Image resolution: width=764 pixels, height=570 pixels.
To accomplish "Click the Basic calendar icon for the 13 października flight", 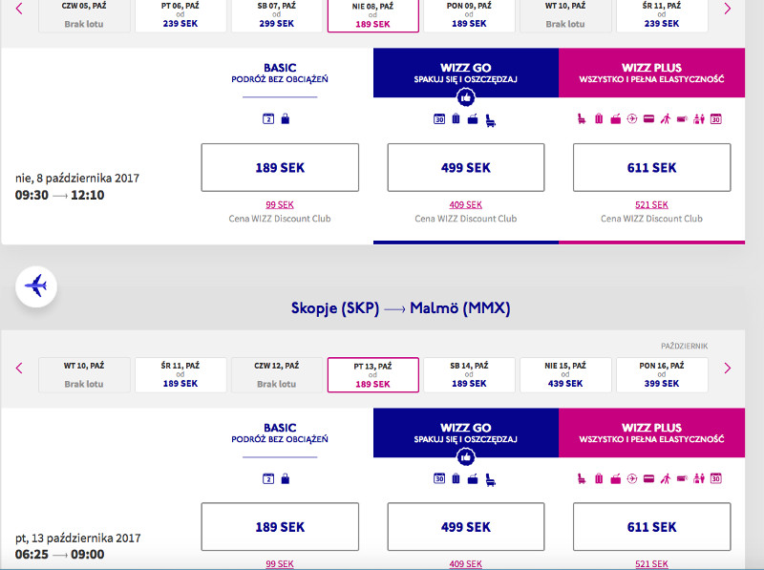I will click(268, 479).
